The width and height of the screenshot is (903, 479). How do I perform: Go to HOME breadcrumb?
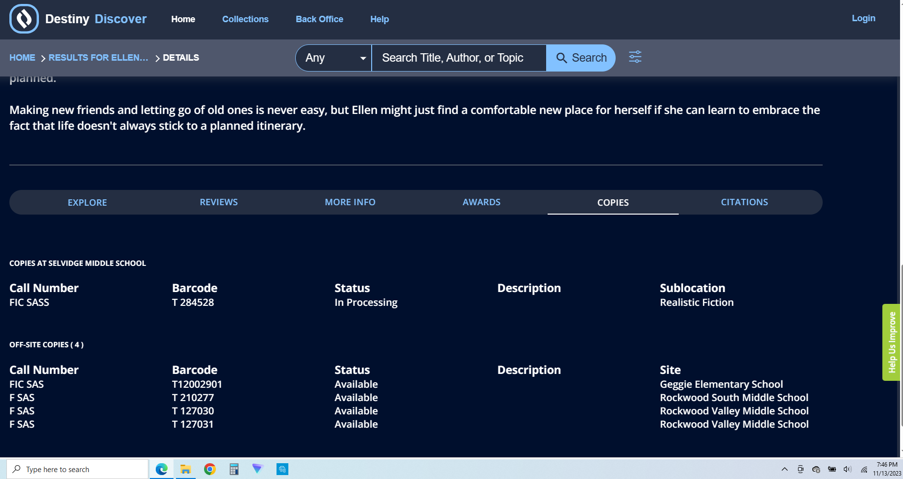[x=22, y=58]
